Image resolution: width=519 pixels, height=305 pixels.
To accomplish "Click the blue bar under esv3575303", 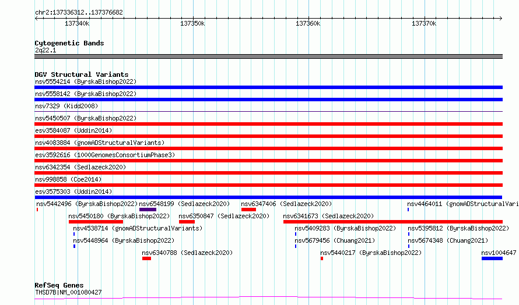I will [x=268, y=197].
